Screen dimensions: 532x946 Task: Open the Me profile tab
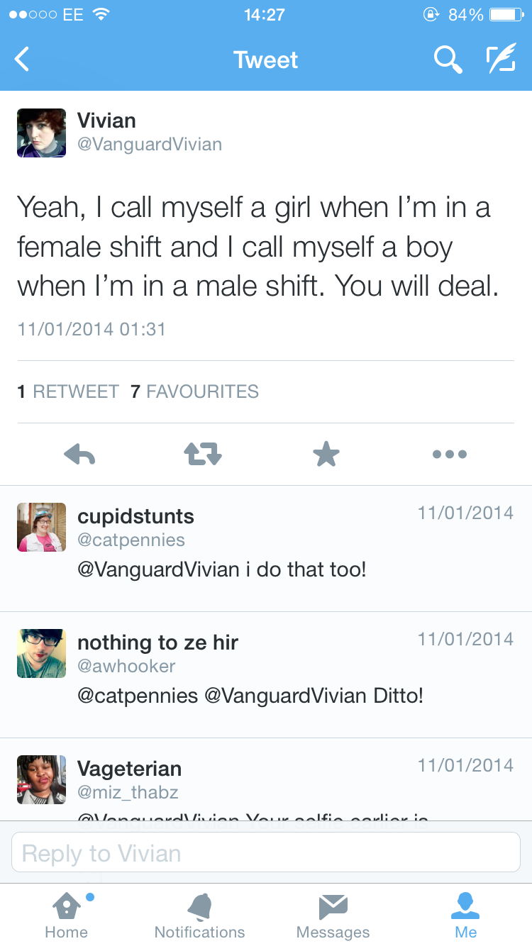point(466,915)
